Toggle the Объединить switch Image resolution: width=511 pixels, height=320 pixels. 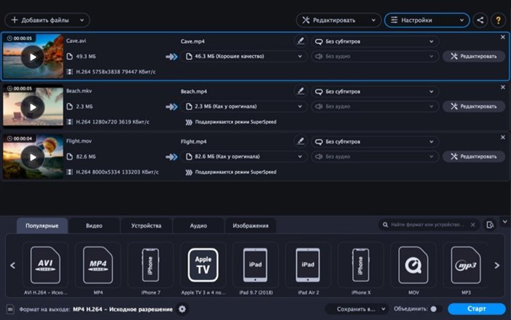click(436, 309)
